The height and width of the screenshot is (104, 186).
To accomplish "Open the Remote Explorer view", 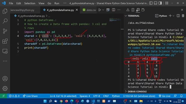I will pyautogui.click(x=5, y=51).
